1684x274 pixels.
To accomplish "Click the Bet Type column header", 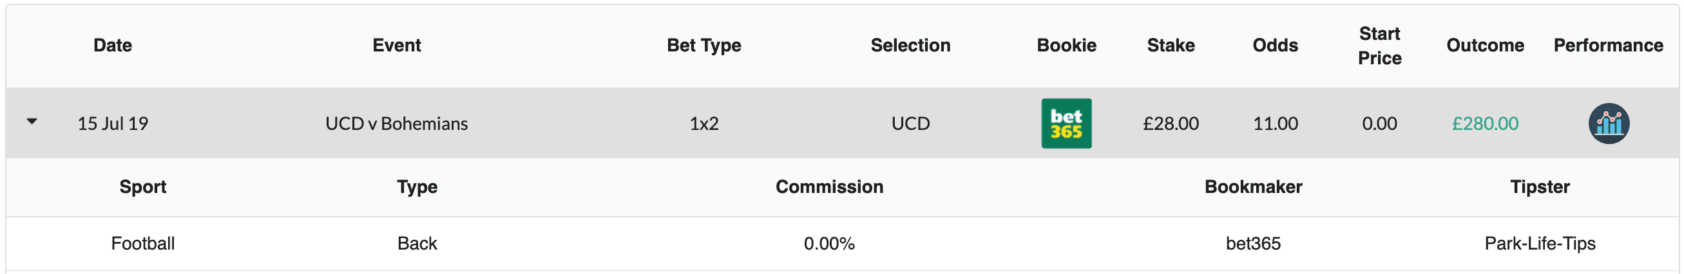I will [703, 45].
